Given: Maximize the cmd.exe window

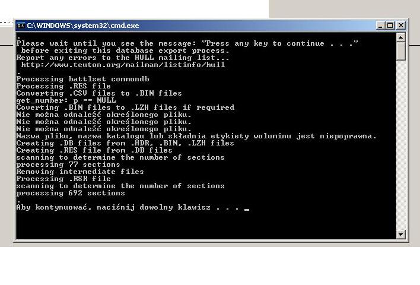Looking at the screenshot, I should (x=390, y=26).
